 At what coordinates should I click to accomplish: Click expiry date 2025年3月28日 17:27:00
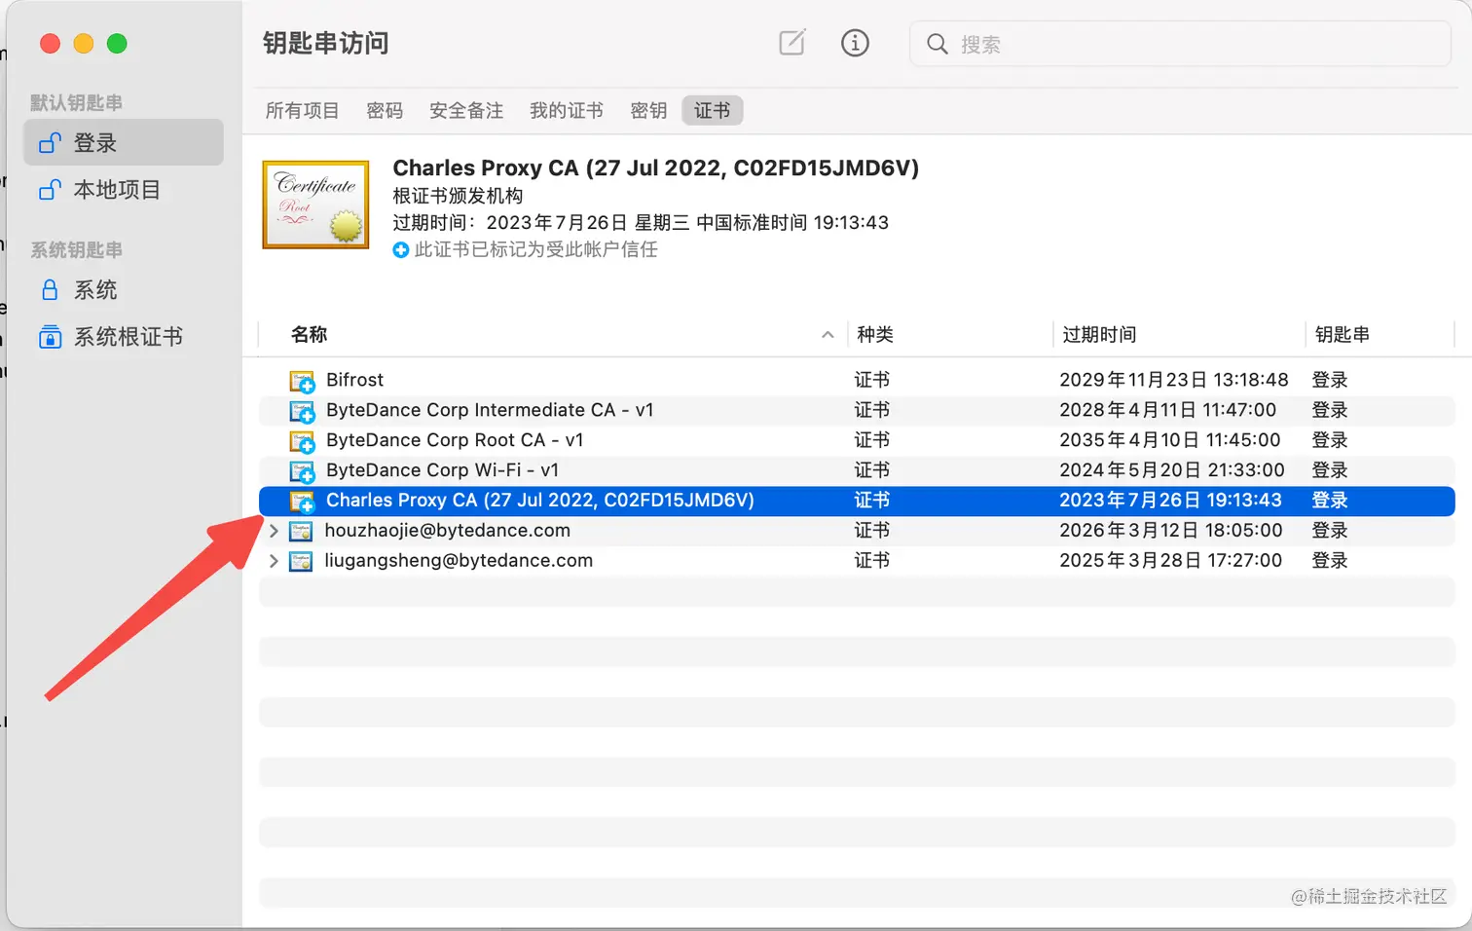(1171, 561)
